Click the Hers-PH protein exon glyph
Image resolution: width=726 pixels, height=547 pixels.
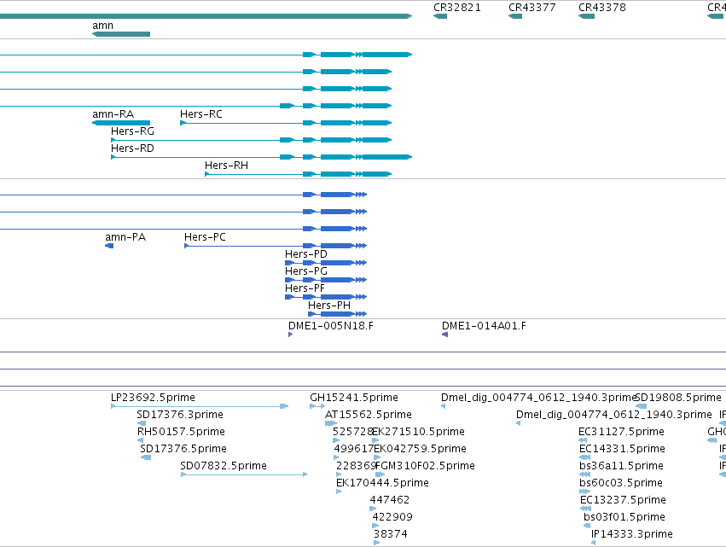point(338,314)
